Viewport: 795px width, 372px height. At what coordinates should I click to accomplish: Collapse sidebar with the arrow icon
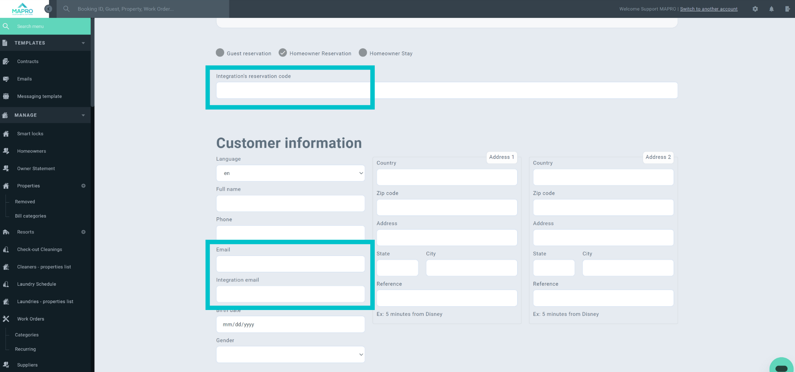pyautogui.click(x=48, y=9)
